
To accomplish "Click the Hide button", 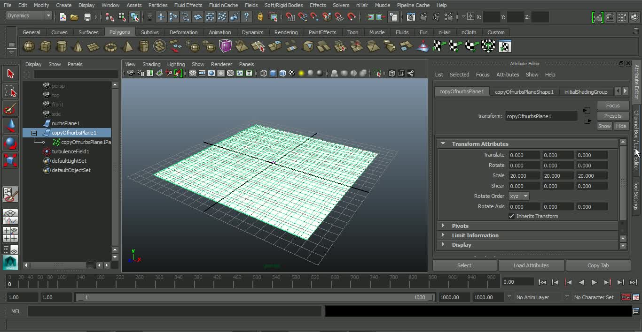I will [621, 126].
